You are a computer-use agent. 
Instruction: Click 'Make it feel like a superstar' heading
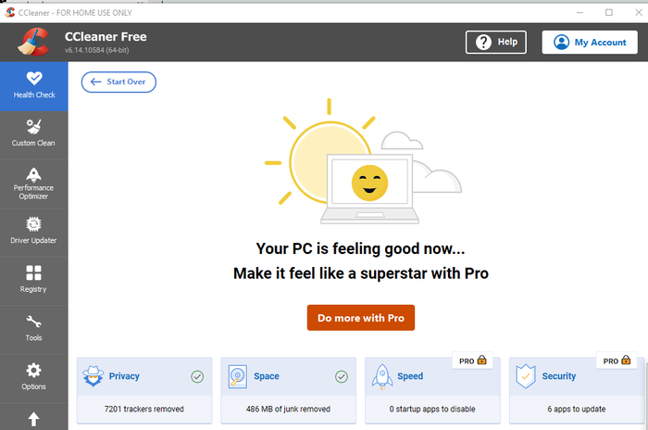point(361,273)
